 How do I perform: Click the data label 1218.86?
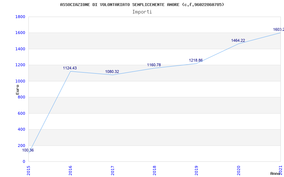196,60
